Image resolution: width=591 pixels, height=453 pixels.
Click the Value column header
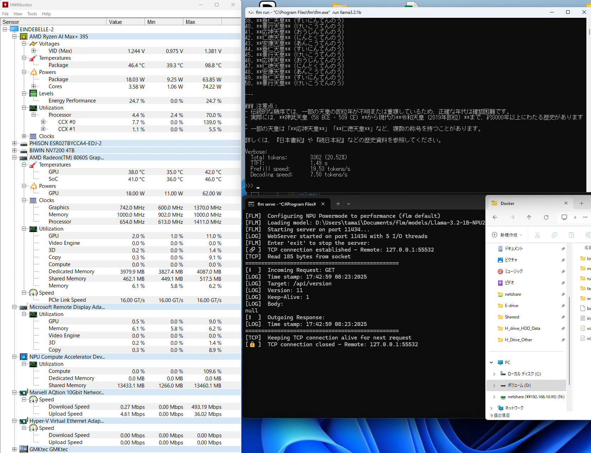click(125, 22)
